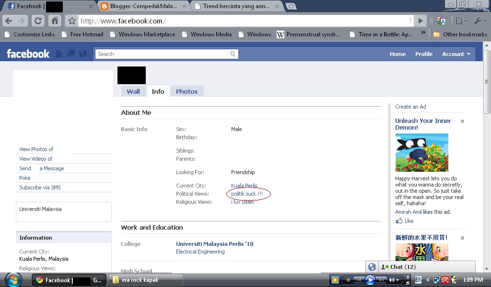The width and height of the screenshot is (491, 287).
Task: Go back with the browser Back arrow
Action: pyautogui.click(x=9, y=21)
